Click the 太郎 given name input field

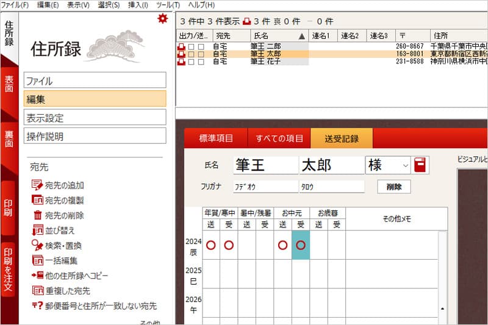click(x=332, y=165)
